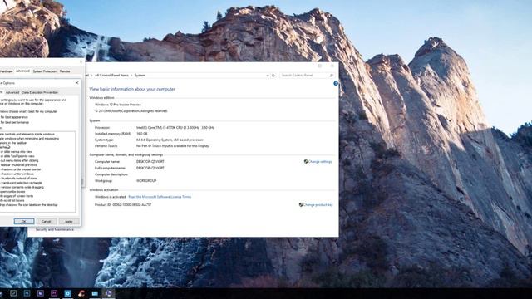Toggle 'shadows under mouse pointer' option
Viewport: 532px width, 299px height.
pos(20,169)
